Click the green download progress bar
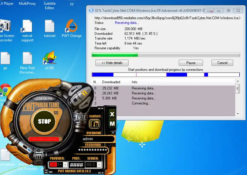 click(x=166, y=55)
